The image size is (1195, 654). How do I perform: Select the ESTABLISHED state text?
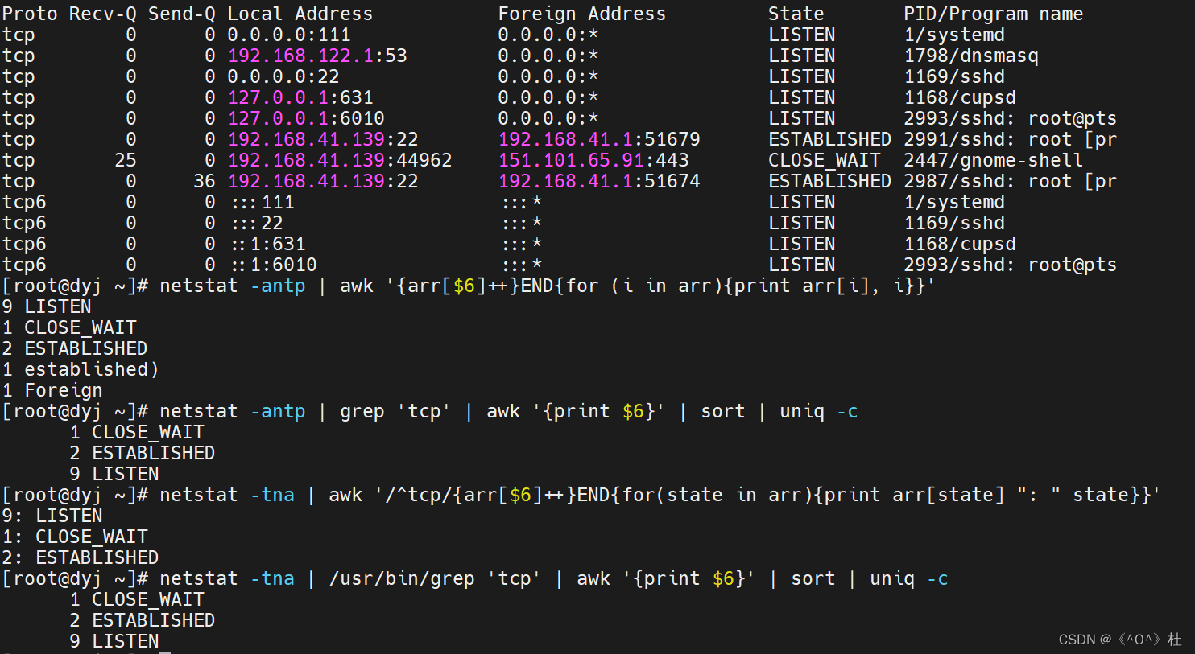point(829,138)
